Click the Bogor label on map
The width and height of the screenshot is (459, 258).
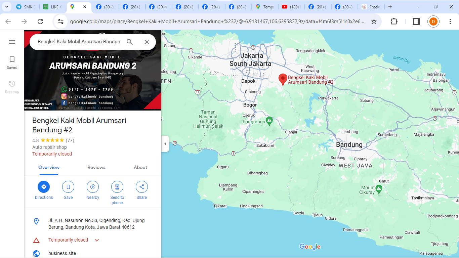click(x=250, y=105)
